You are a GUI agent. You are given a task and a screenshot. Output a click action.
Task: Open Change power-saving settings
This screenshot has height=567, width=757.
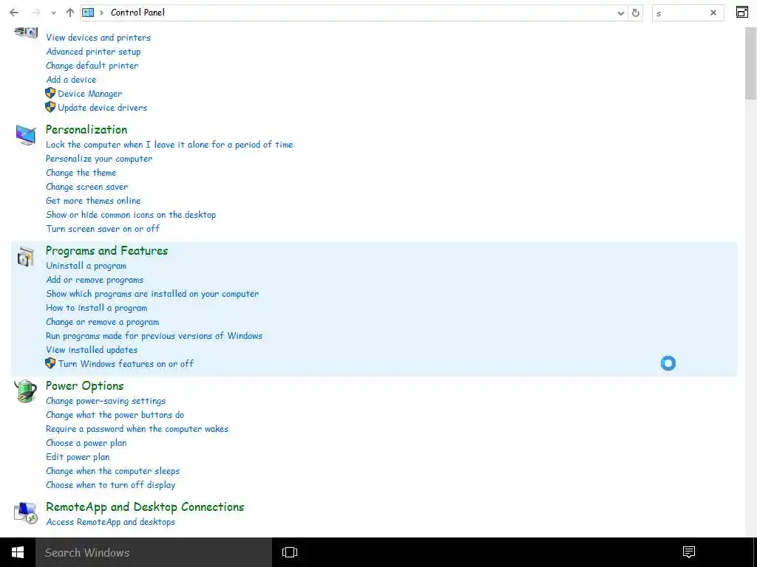pyautogui.click(x=106, y=401)
